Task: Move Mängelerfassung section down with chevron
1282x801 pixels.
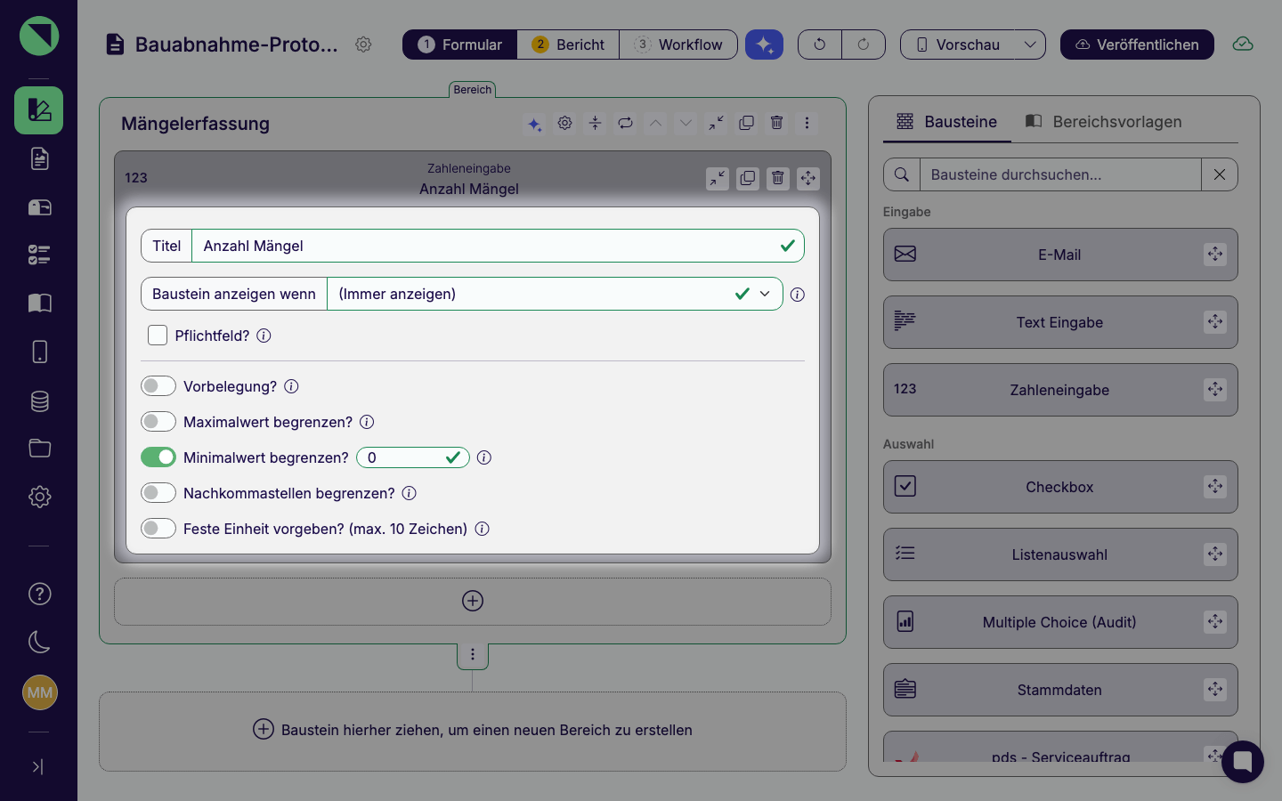Action: coord(686,123)
